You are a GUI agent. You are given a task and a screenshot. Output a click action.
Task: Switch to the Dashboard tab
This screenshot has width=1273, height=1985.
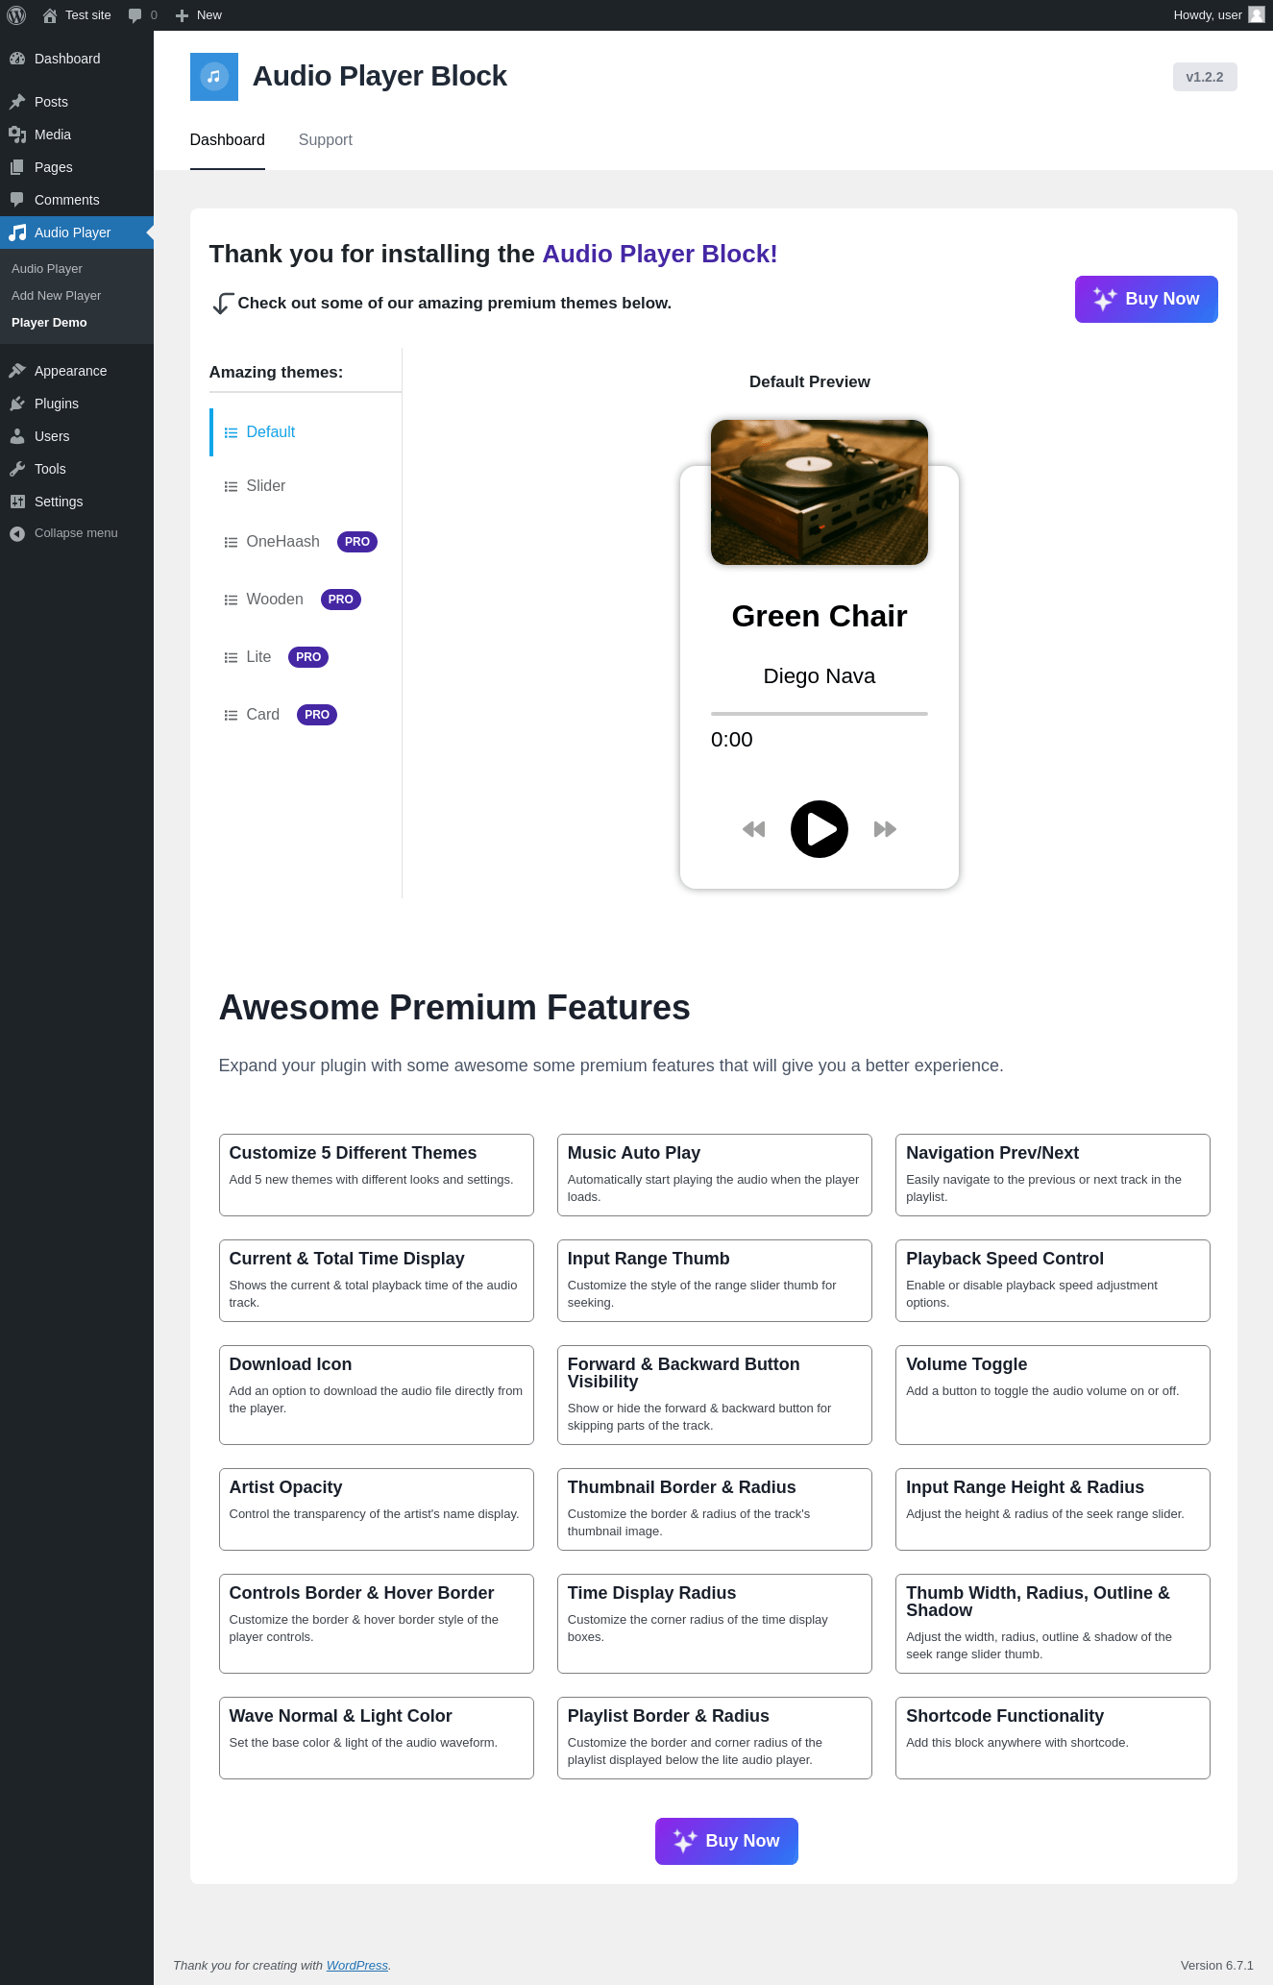pyautogui.click(x=228, y=140)
